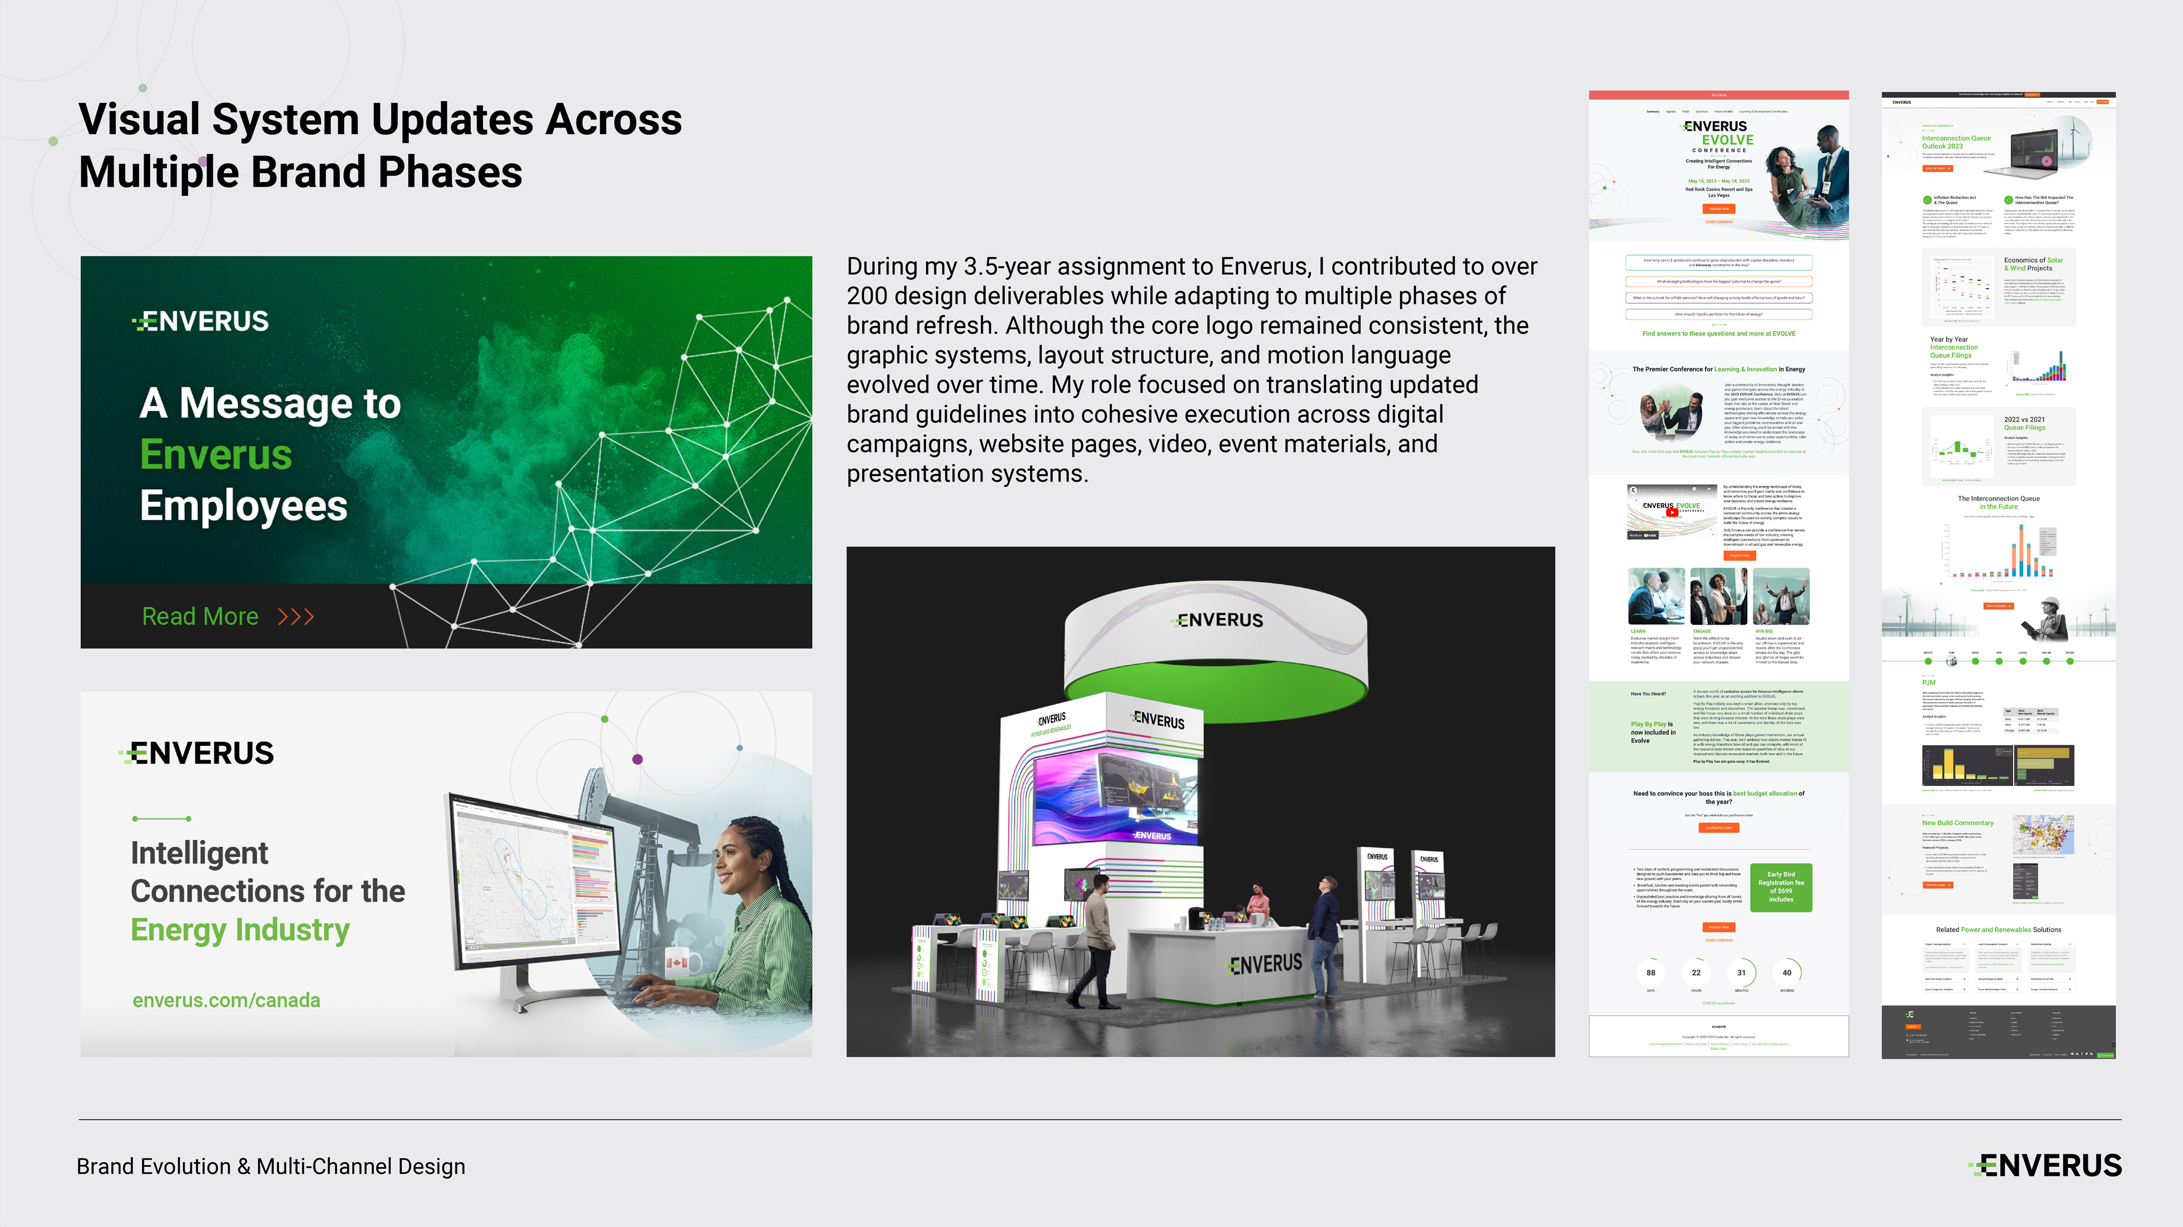Click 'A Message to Enverus Employees' headline
The image size is (2183, 1227).
pos(271,454)
